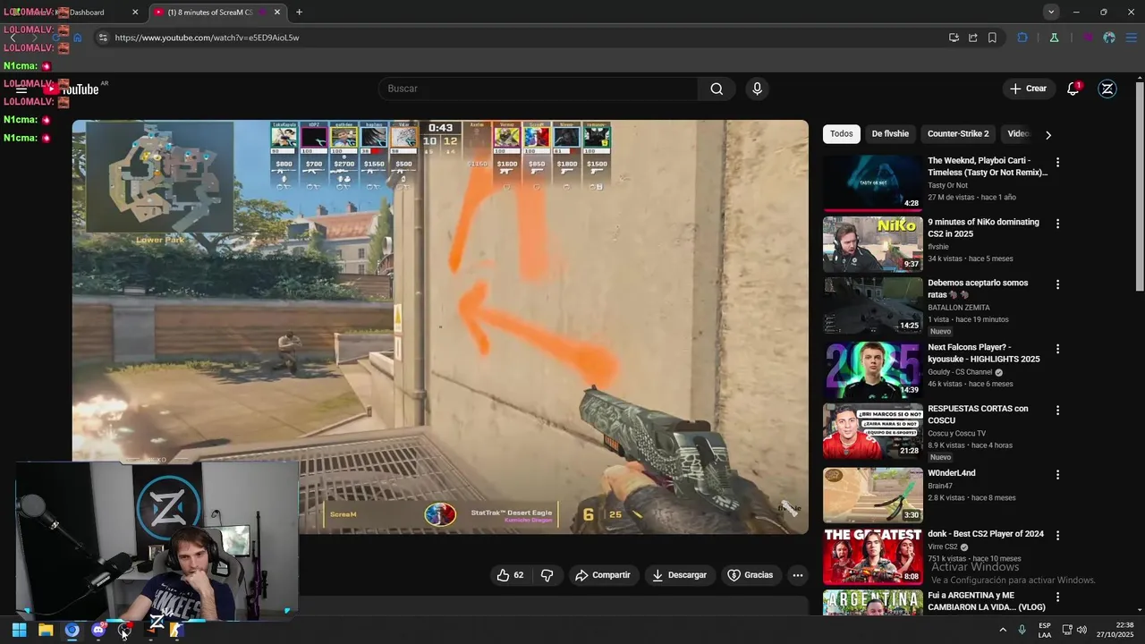This screenshot has width=1145, height=644.
Task: Bookmark this page with bookmark icon
Action: point(993,38)
